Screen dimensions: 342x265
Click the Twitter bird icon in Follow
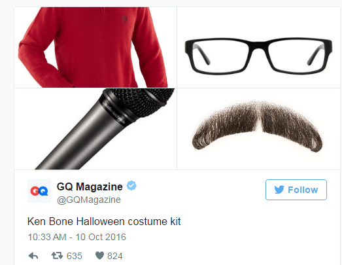pyautogui.click(x=279, y=190)
